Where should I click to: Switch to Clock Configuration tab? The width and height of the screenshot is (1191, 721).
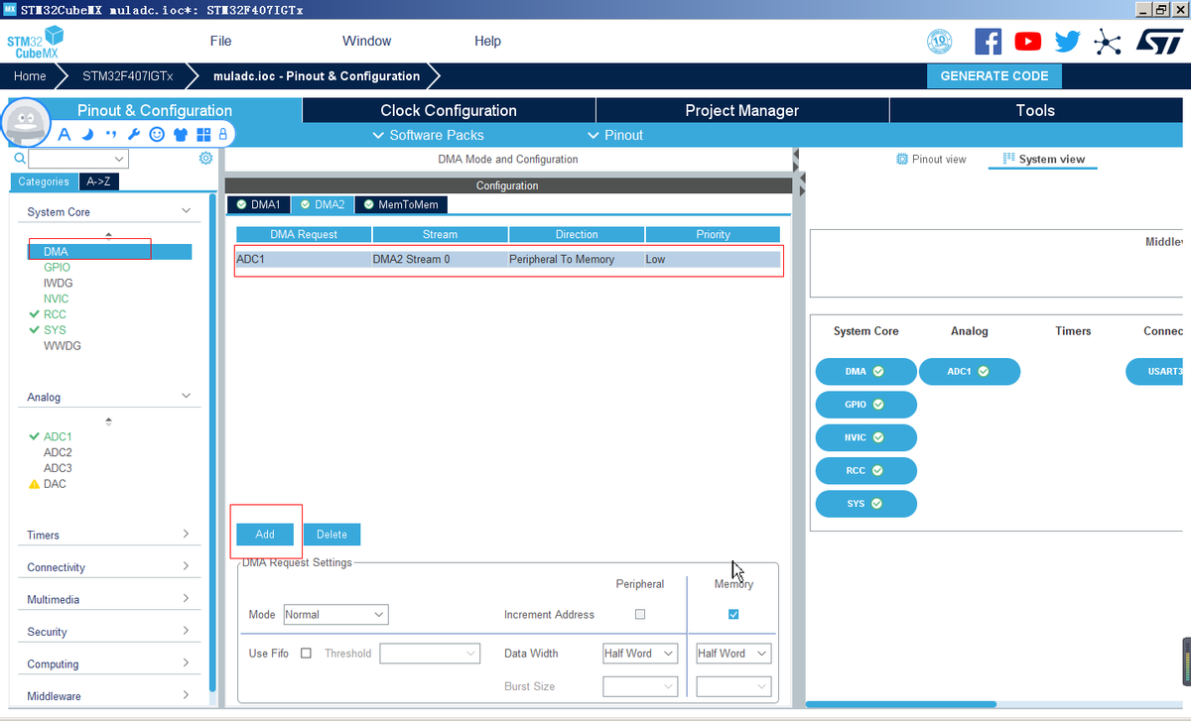[x=449, y=110]
